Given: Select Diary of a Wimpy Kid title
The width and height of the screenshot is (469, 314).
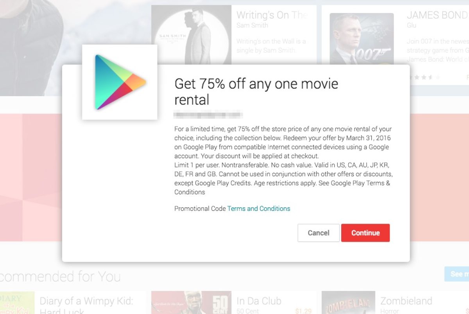Looking at the screenshot, I should click(86, 306).
